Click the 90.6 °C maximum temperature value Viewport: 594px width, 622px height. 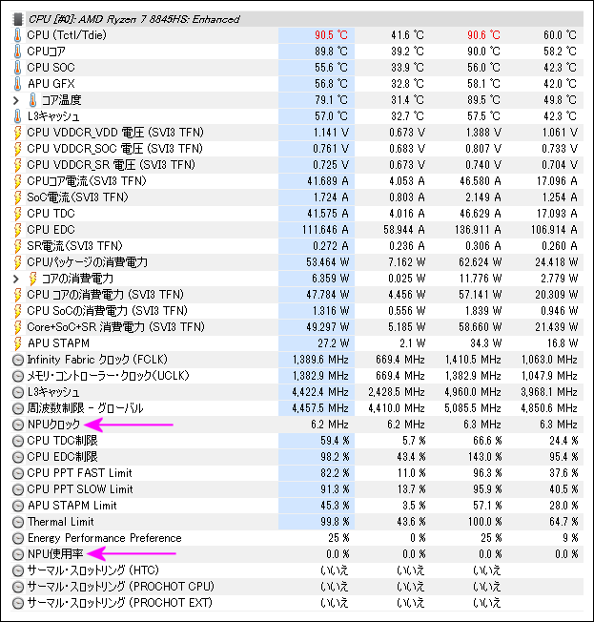pos(483,35)
